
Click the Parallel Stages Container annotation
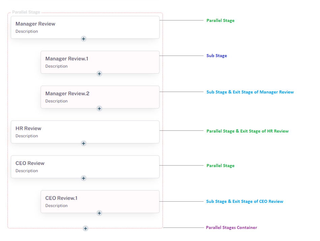point(231,228)
